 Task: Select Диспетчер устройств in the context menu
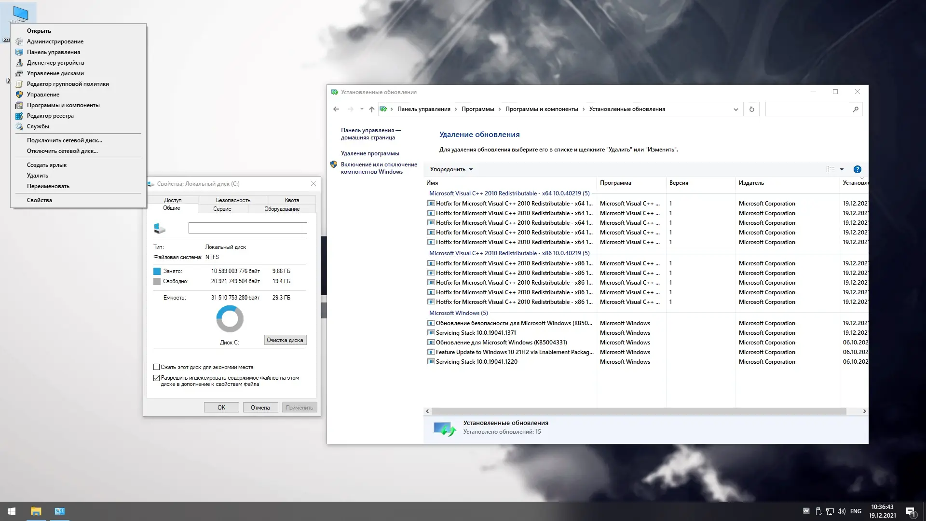[x=55, y=63]
